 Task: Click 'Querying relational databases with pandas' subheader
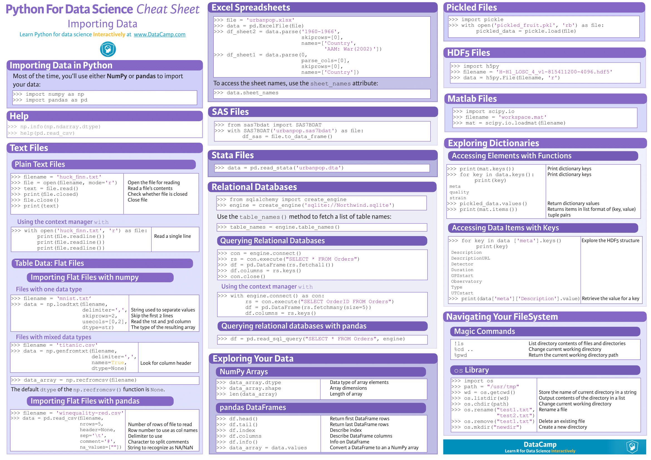(322, 326)
